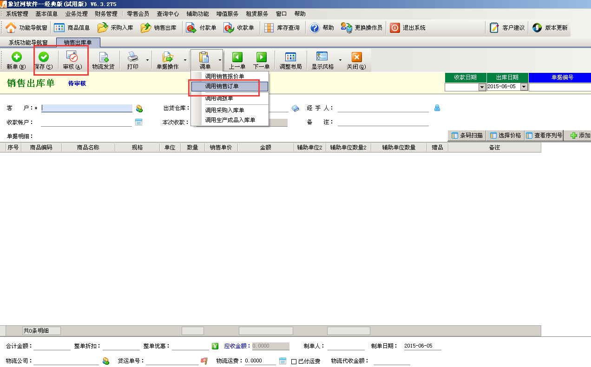Check the 已付运费 checkbox
Viewport: 591px width, 367px height.
click(294, 361)
